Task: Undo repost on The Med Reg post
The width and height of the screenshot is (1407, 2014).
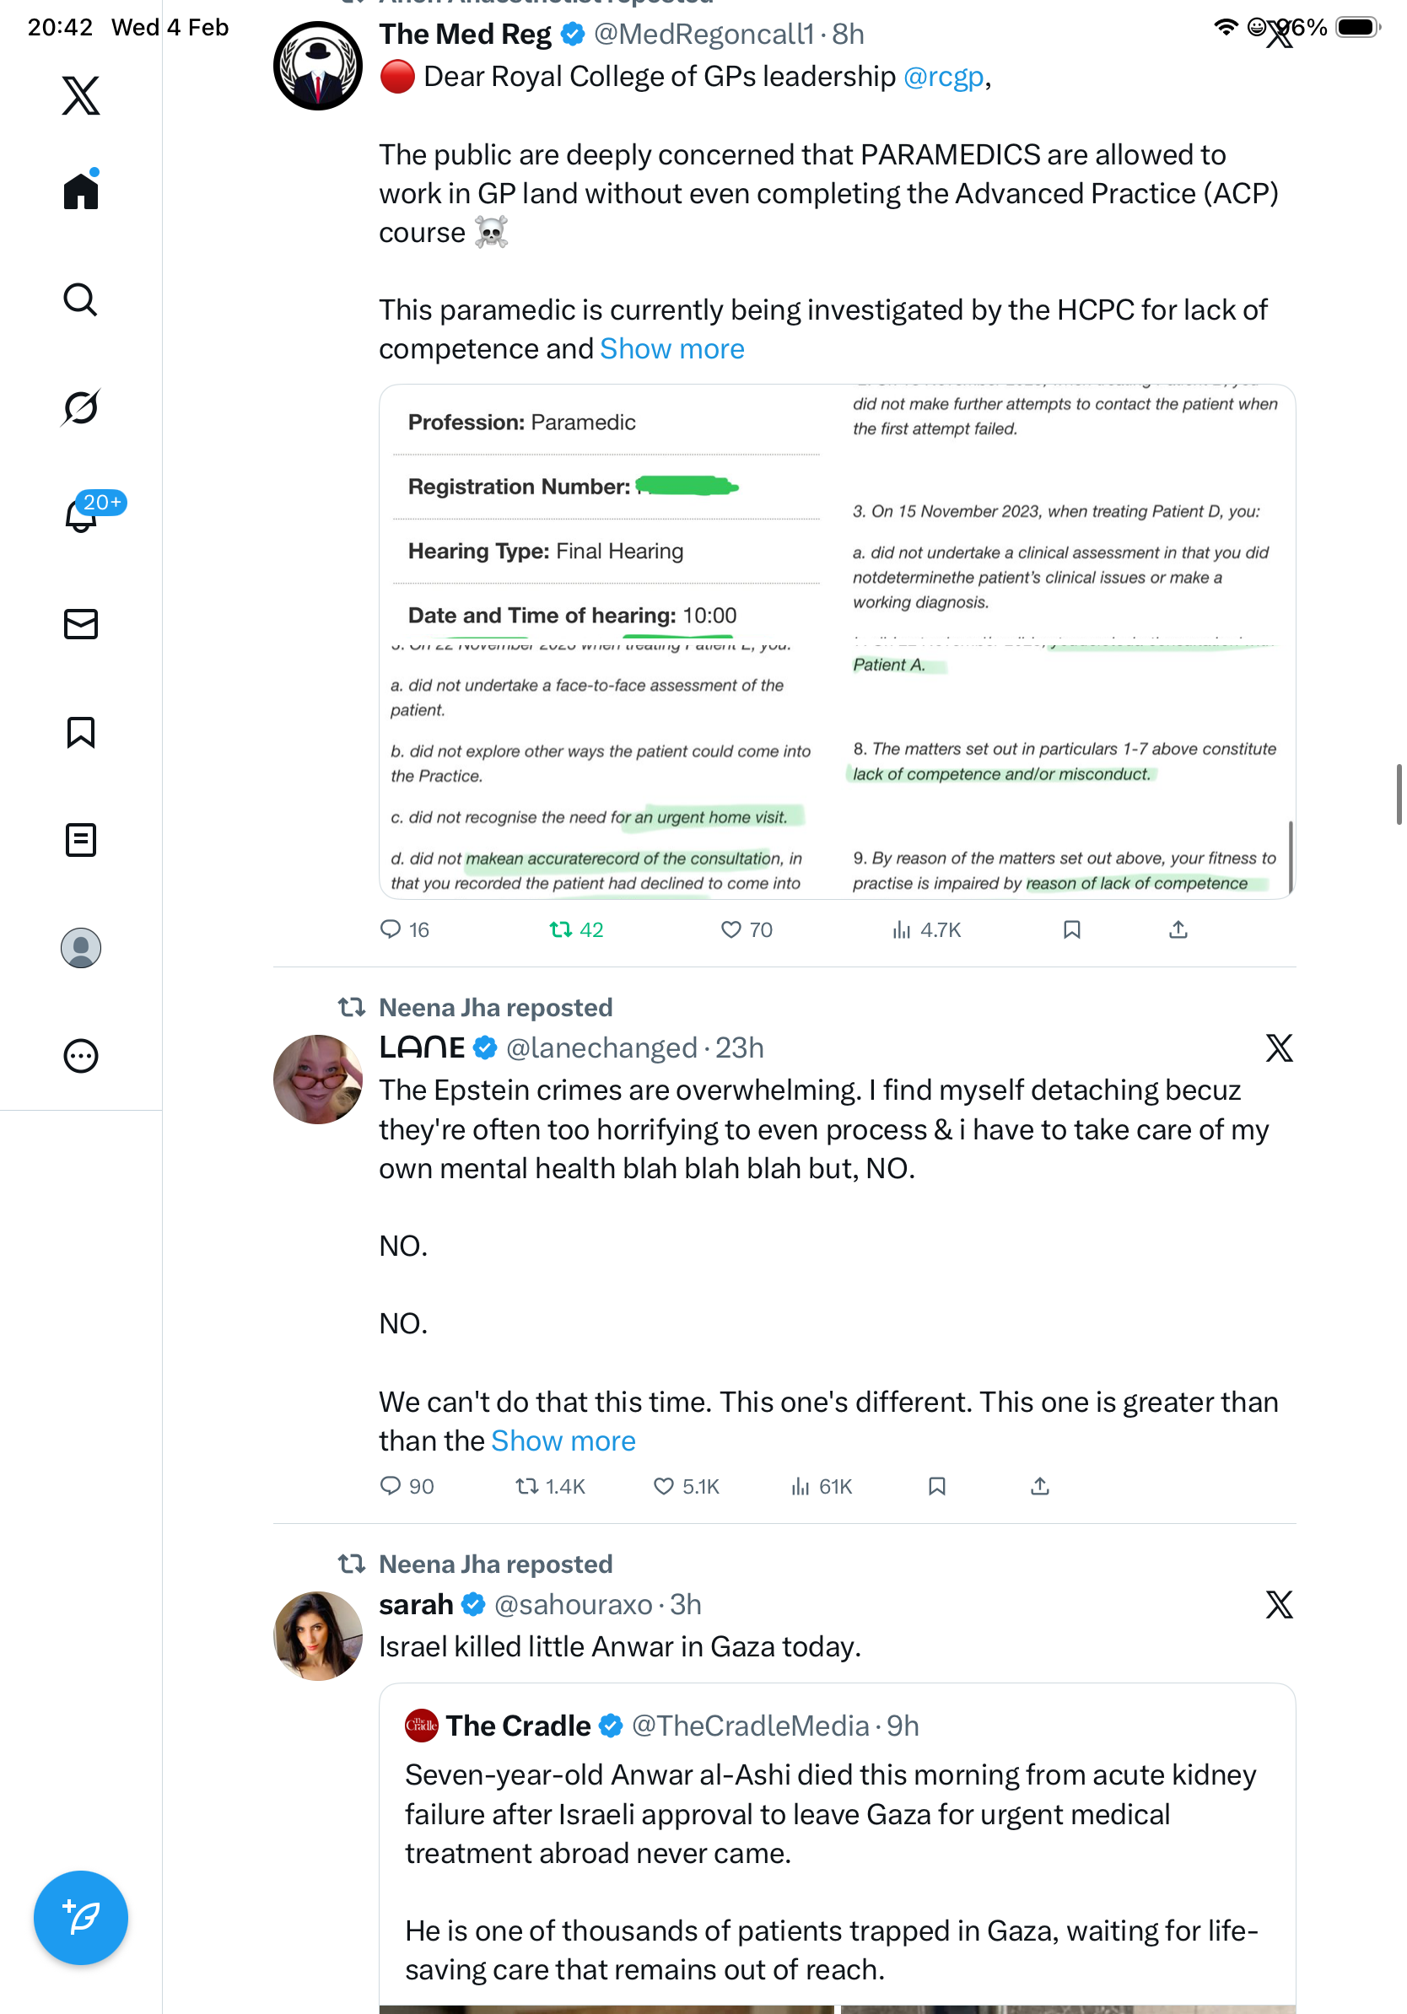Action: coord(562,929)
